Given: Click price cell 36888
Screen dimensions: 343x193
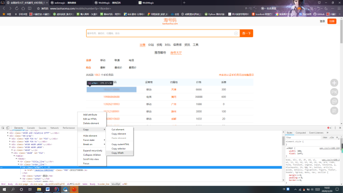Looking at the screenshot, I should (199, 97).
